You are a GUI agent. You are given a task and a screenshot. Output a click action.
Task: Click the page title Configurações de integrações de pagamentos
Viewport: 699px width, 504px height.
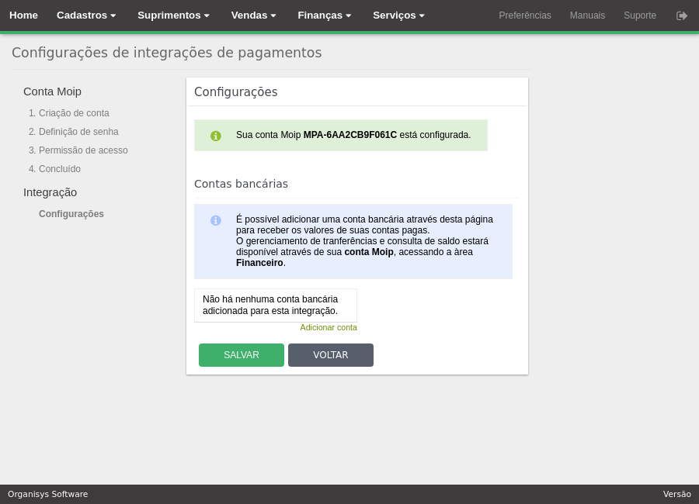(x=167, y=53)
